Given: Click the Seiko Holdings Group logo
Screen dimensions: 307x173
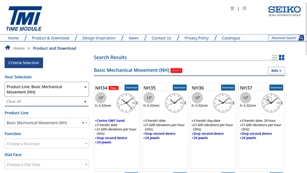Looking at the screenshot, I should tap(284, 12).
